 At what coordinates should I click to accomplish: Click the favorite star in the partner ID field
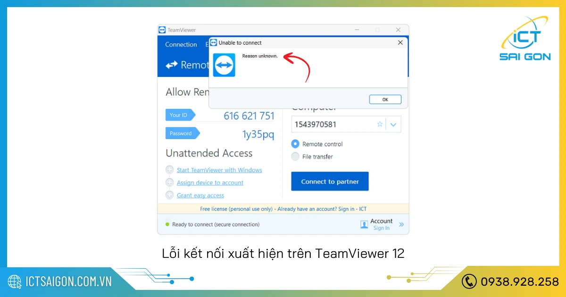[x=380, y=124]
